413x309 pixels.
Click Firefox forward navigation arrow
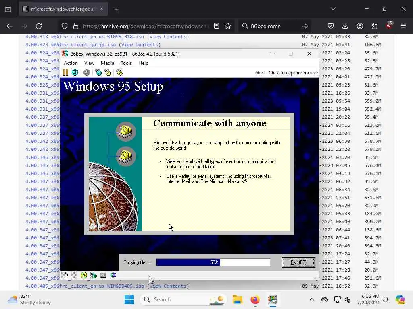pyautogui.click(x=24, y=26)
